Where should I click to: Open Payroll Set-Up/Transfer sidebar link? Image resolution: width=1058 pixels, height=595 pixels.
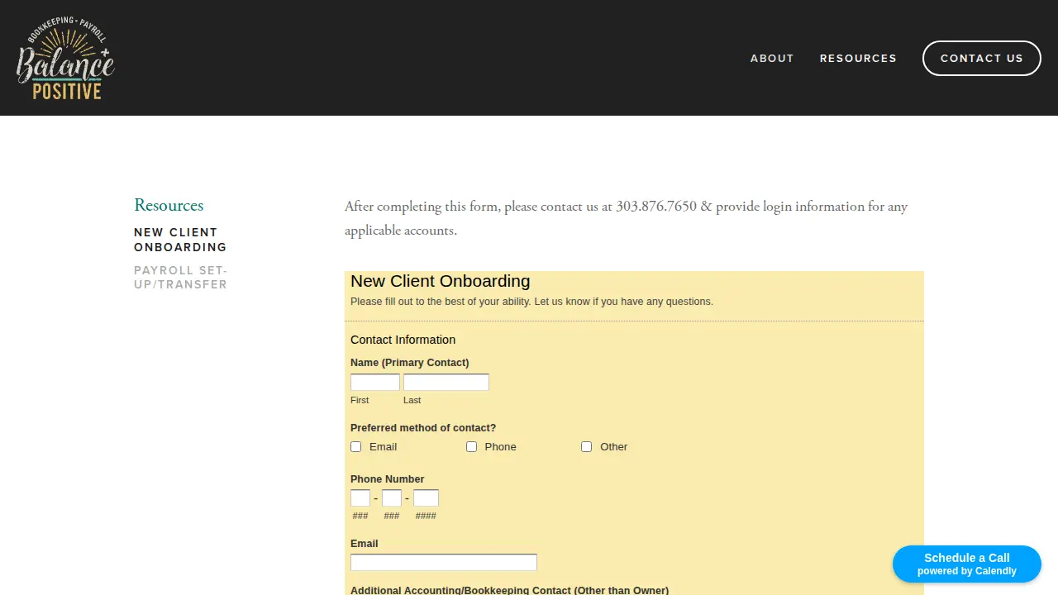point(180,278)
